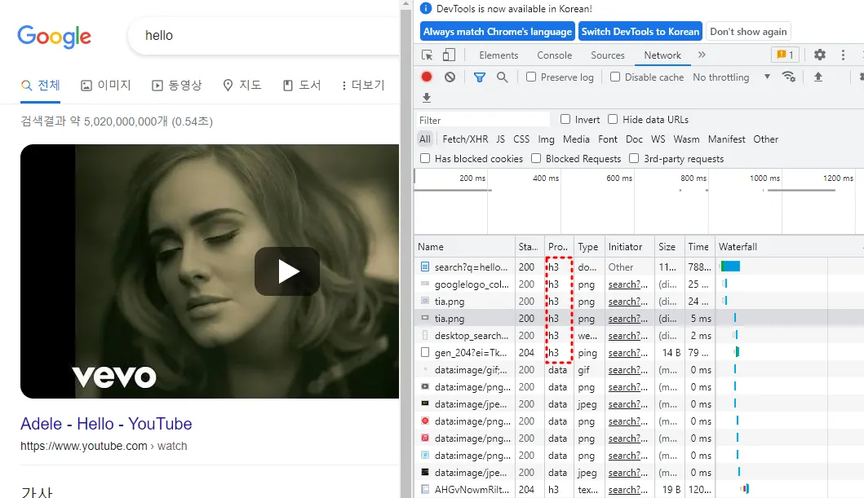Select the googlelogo_col... request row
The height and width of the screenshot is (498, 864).
click(x=639, y=284)
